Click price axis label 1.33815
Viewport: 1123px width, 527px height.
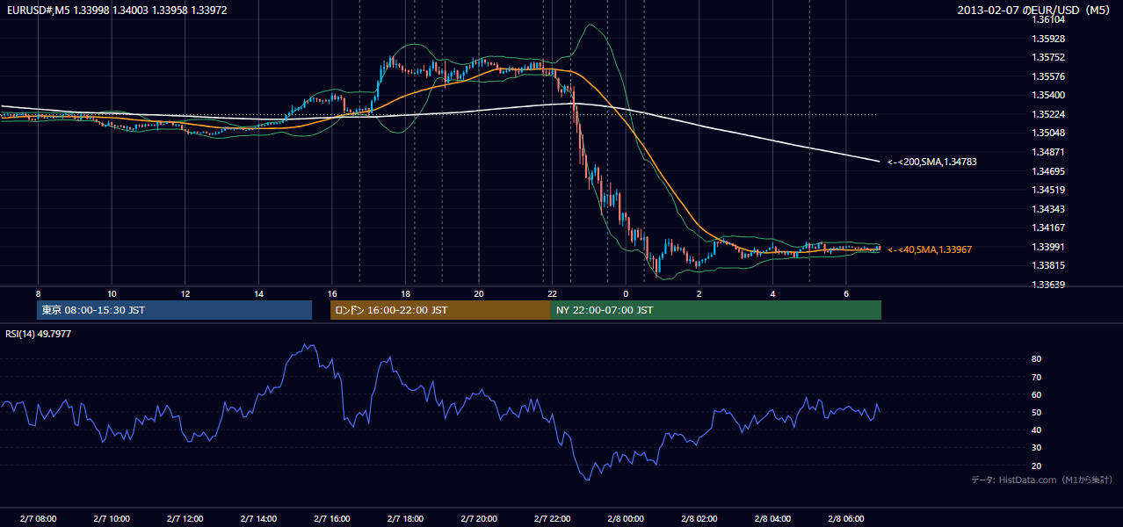click(1048, 265)
